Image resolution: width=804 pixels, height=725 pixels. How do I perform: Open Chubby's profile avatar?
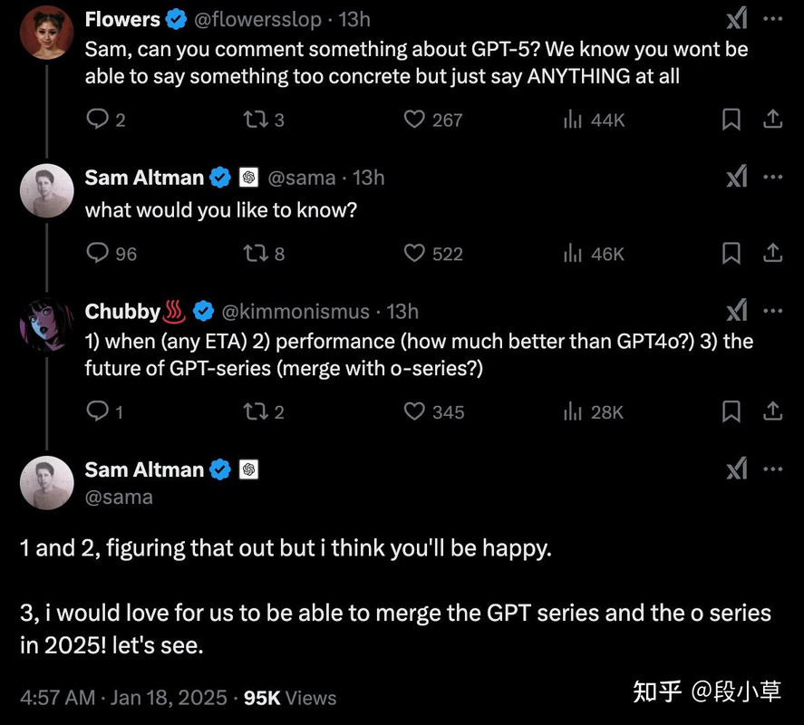coord(46,325)
